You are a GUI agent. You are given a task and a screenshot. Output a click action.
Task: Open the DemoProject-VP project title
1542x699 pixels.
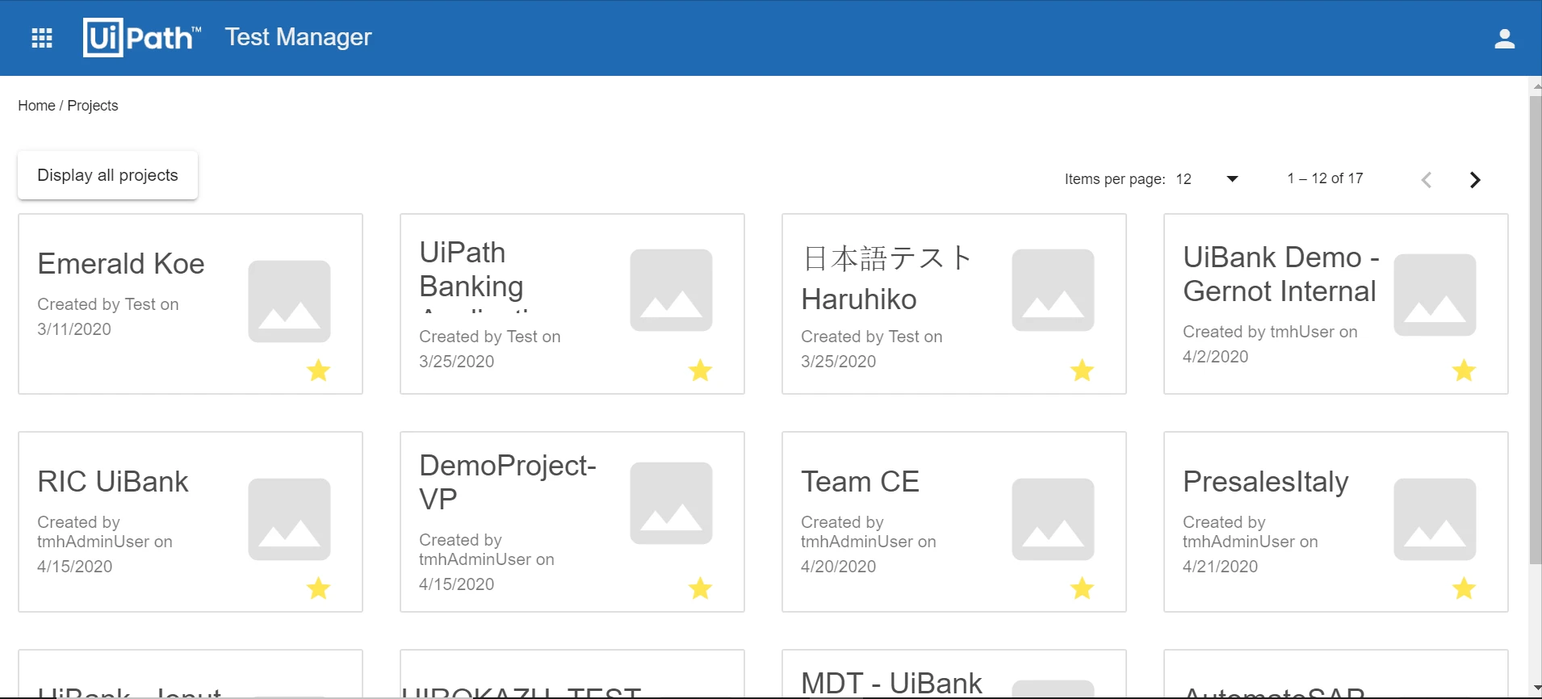pos(508,483)
